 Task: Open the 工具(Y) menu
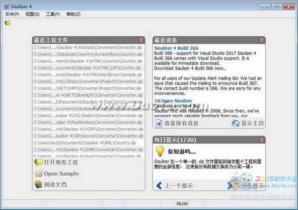point(53,14)
